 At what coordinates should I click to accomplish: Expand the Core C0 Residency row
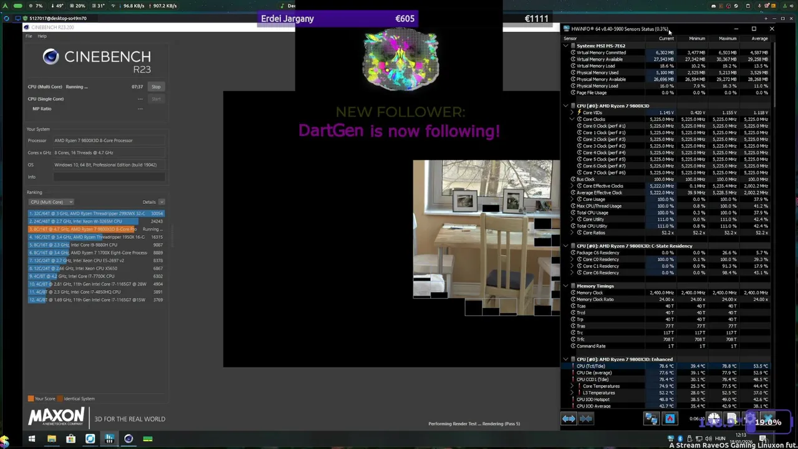573,259
